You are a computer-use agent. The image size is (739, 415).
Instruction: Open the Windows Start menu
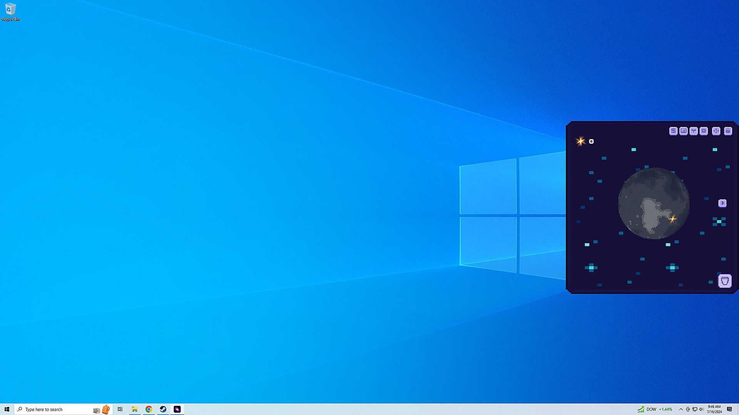click(x=7, y=409)
